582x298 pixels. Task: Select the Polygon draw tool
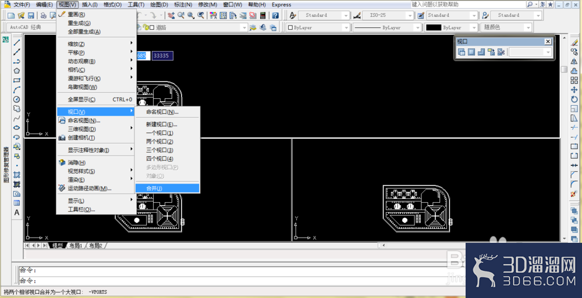pos(17,71)
